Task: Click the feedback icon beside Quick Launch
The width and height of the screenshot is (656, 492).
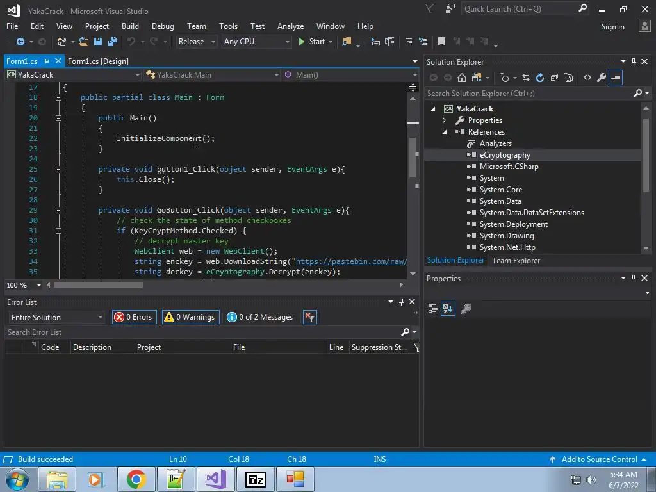Action: [450, 8]
